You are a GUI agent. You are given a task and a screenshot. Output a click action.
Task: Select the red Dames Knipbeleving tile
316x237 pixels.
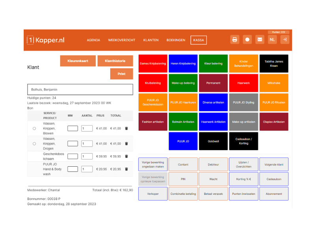pos(153,64)
